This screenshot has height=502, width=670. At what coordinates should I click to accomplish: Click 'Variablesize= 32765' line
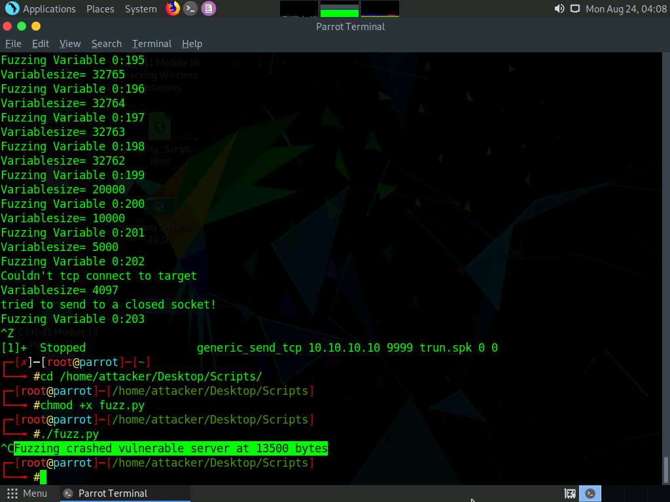63,75
